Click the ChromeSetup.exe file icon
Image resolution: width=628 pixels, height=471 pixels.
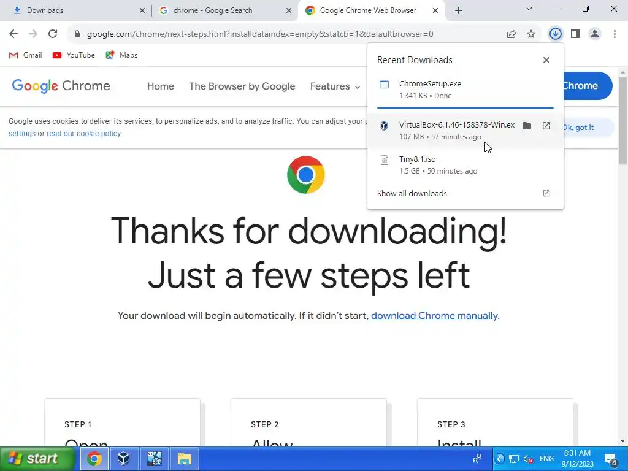click(384, 85)
